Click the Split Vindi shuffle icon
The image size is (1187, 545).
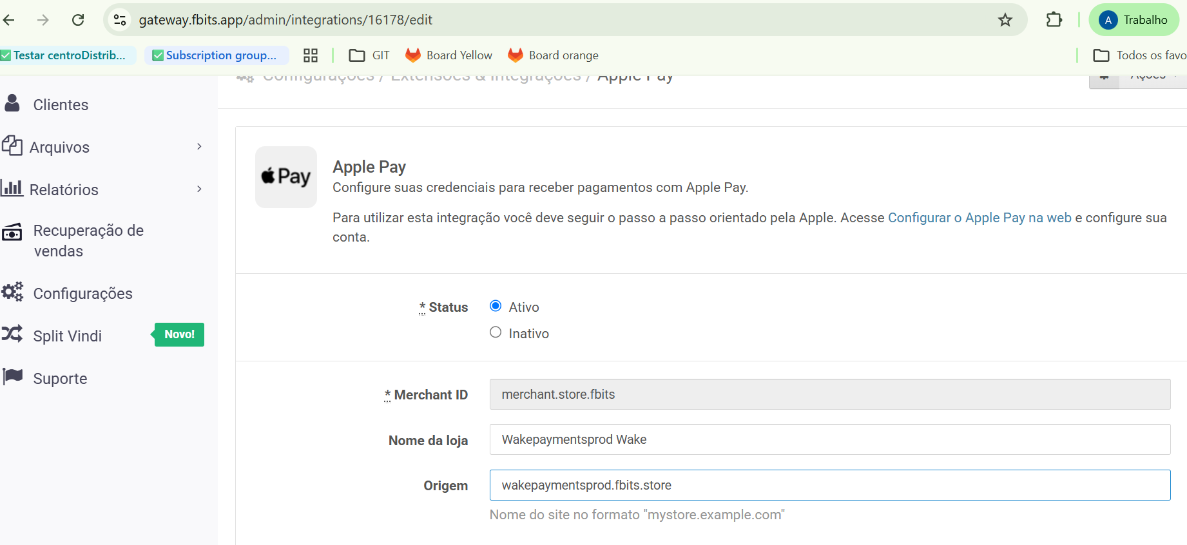click(x=12, y=334)
